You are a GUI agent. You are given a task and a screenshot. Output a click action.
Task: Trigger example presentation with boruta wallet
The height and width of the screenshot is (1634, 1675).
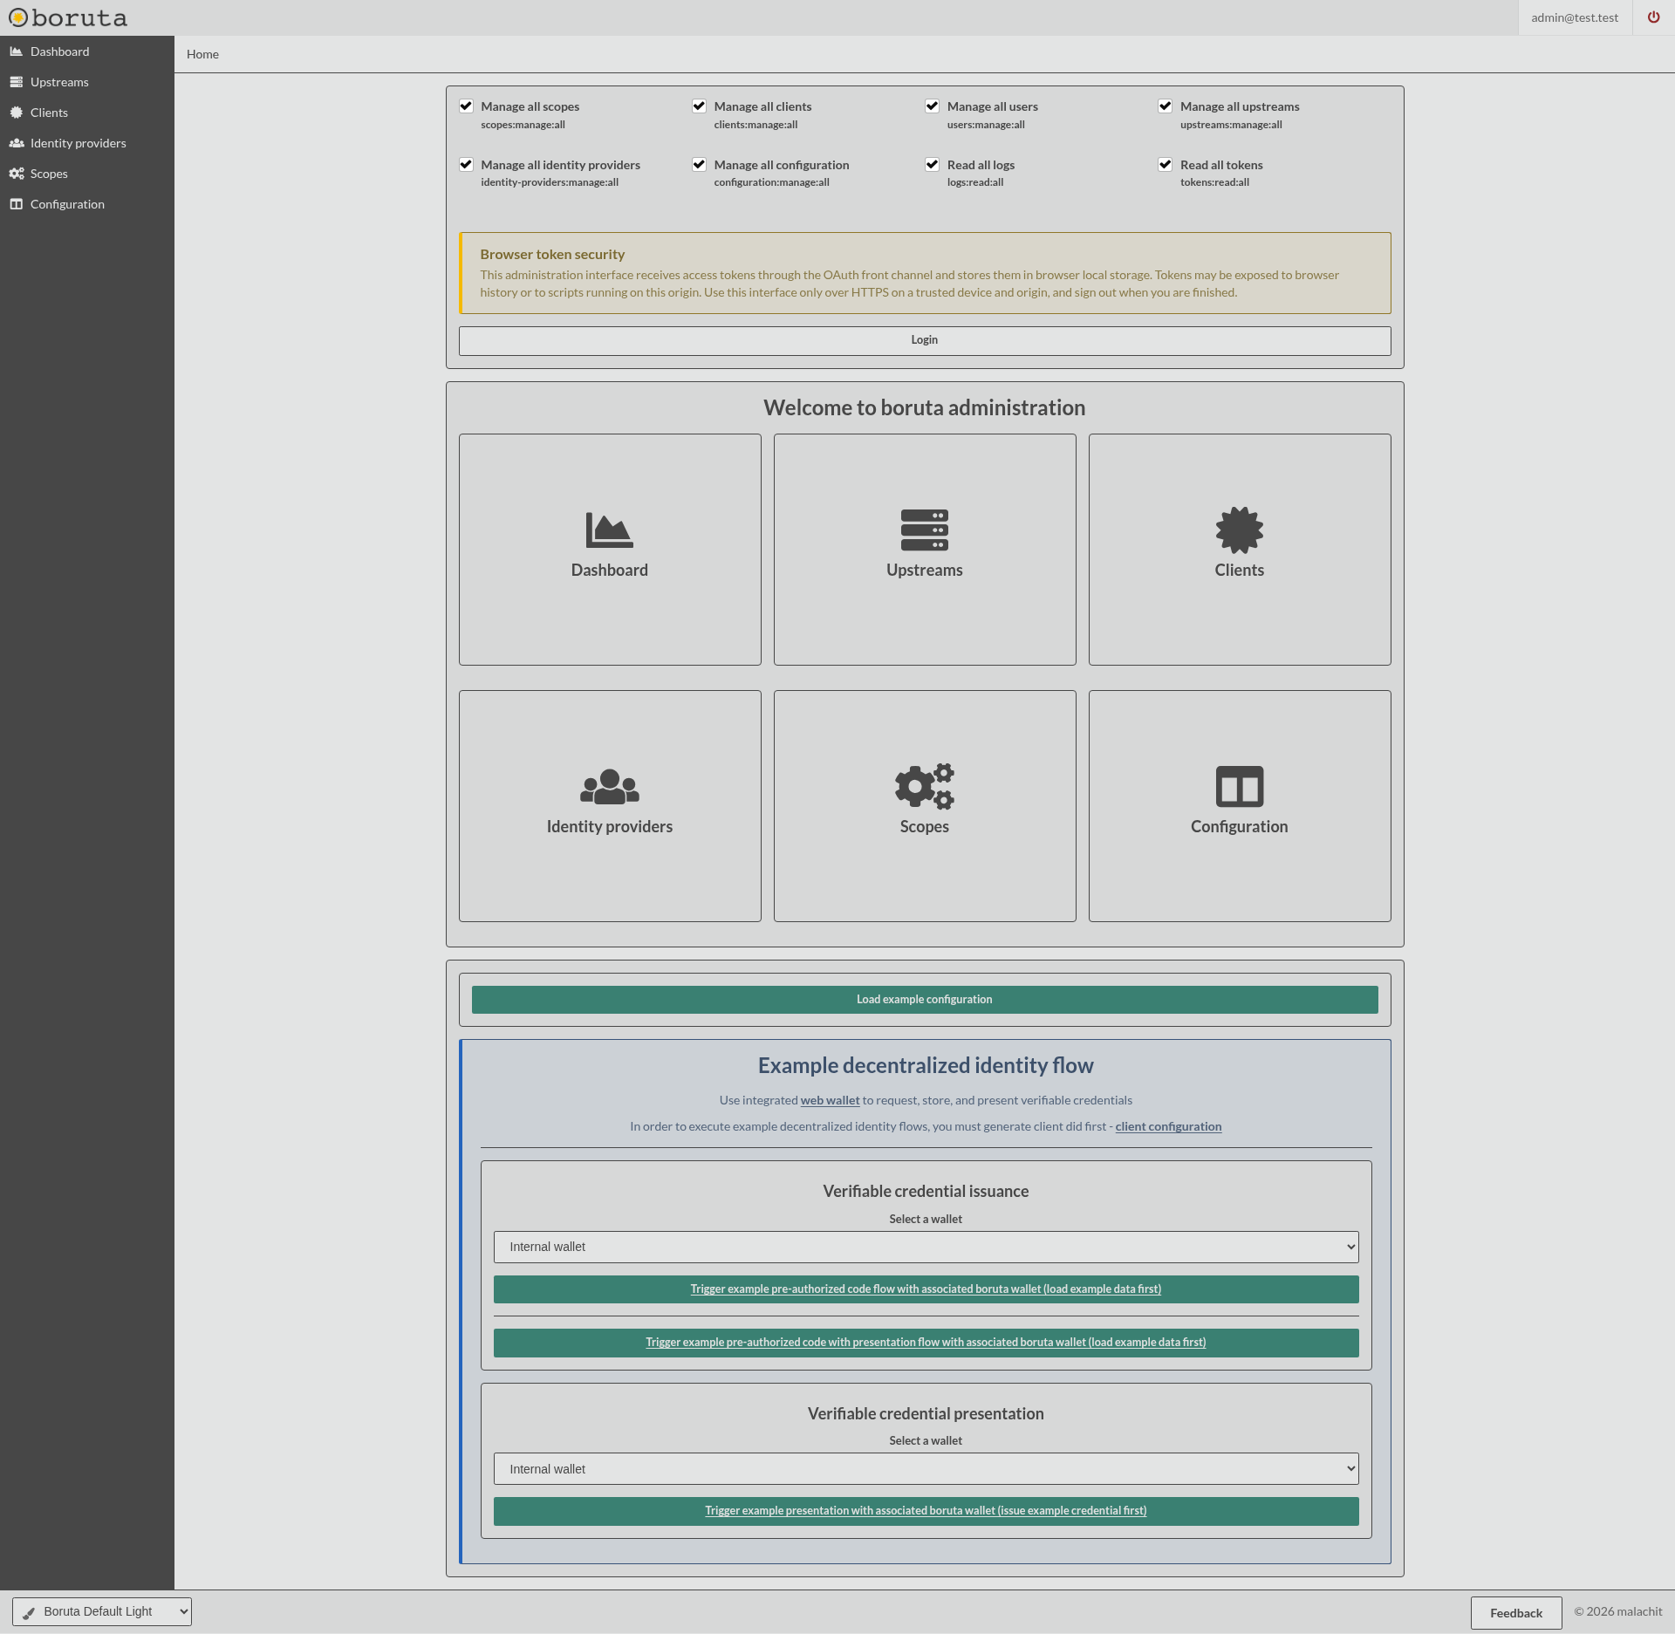pyautogui.click(x=926, y=1511)
